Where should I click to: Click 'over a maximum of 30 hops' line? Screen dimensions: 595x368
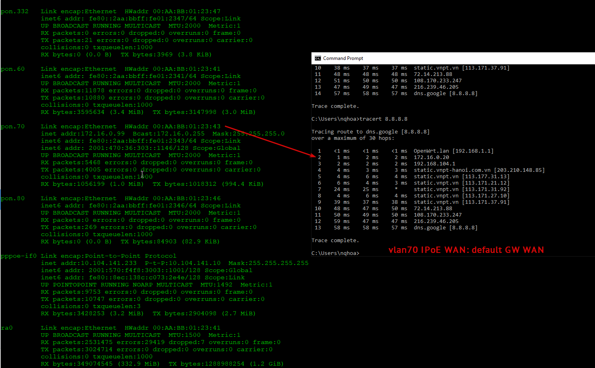(353, 138)
